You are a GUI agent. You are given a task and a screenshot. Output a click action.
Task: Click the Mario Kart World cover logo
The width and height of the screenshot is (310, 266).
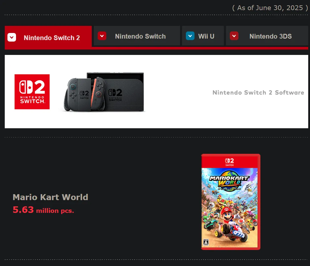[229, 180]
